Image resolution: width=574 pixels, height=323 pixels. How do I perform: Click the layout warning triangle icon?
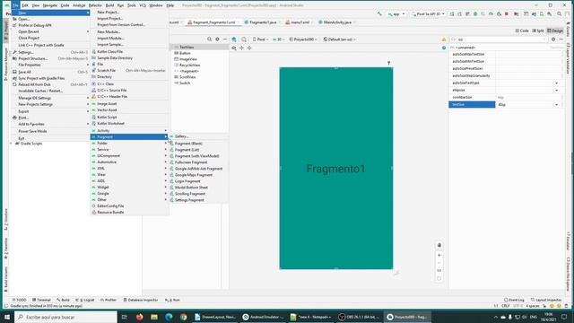point(444,39)
